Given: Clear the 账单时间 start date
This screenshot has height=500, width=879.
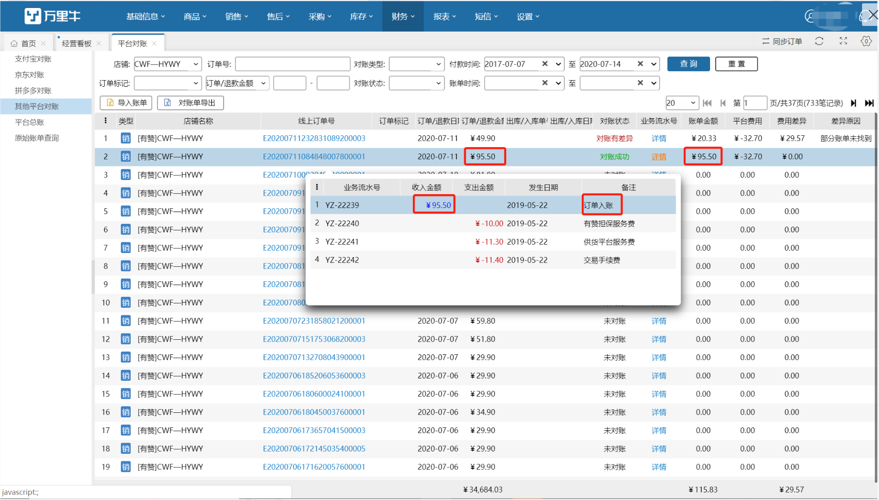Looking at the screenshot, I should [544, 83].
